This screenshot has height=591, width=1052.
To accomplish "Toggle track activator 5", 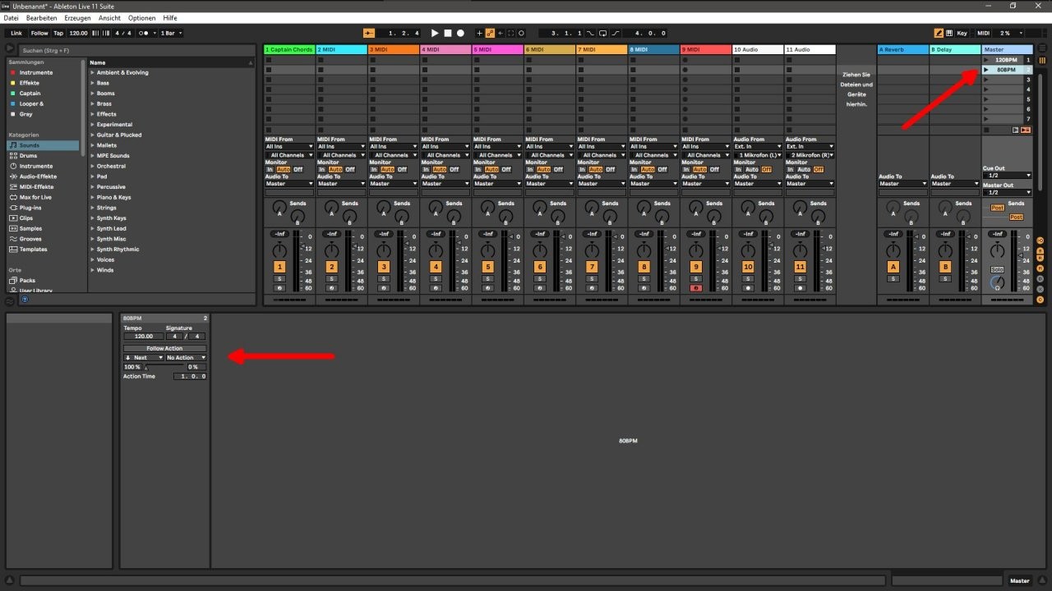I will click(x=487, y=267).
